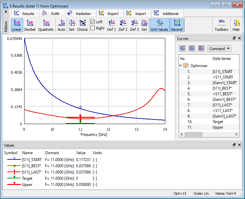Click the first S11/S21 sort curves icon
Viewport: 245px width, 199px height.
182,48
